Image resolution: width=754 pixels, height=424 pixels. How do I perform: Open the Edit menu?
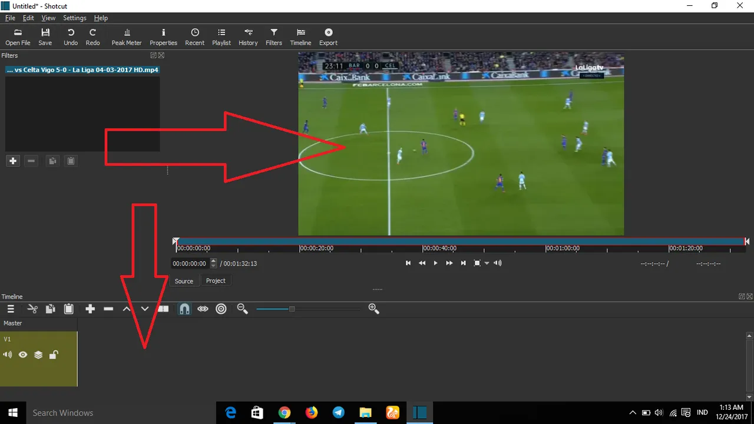coord(28,18)
